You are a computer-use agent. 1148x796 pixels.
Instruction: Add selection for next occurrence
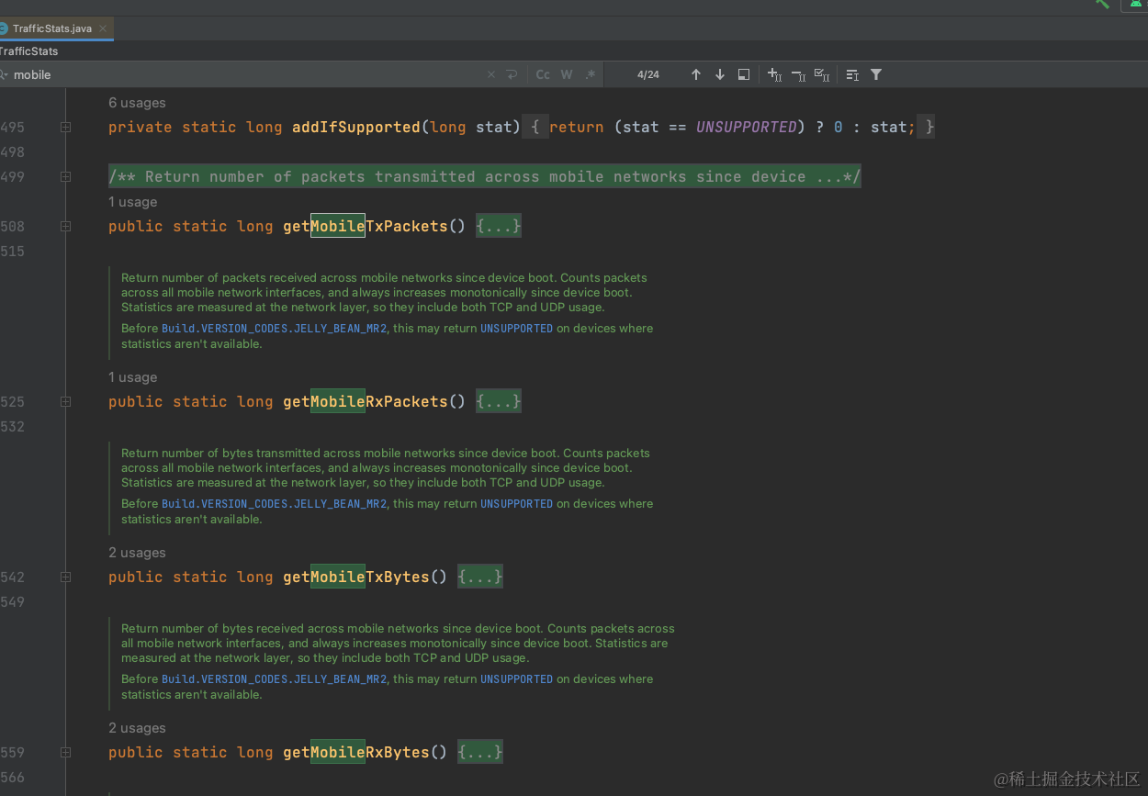coord(774,74)
